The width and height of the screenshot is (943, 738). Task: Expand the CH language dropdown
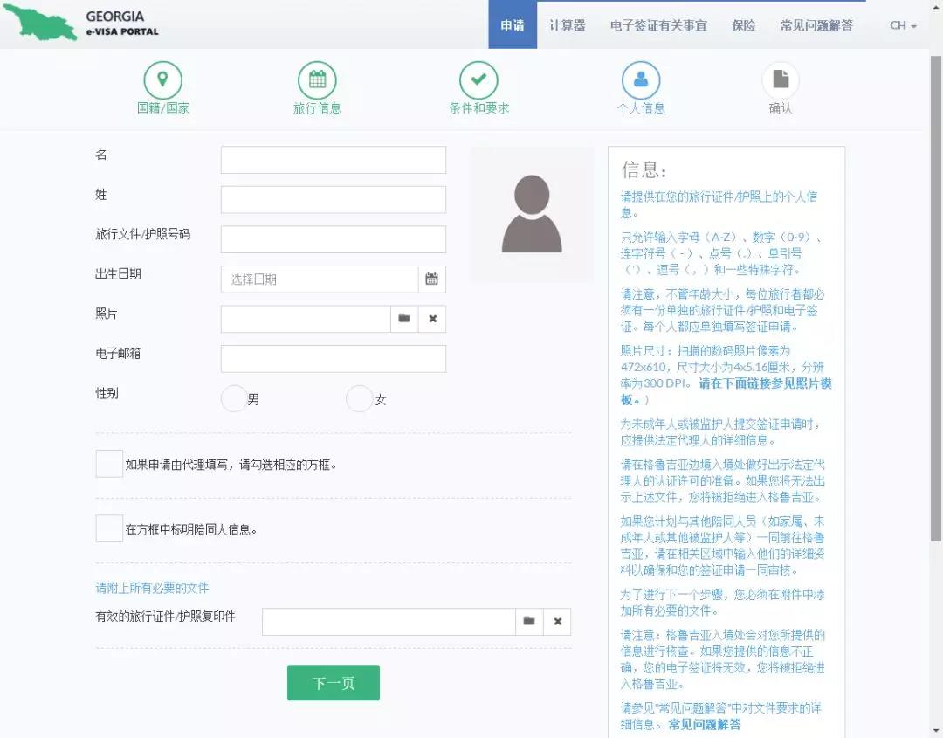point(903,25)
